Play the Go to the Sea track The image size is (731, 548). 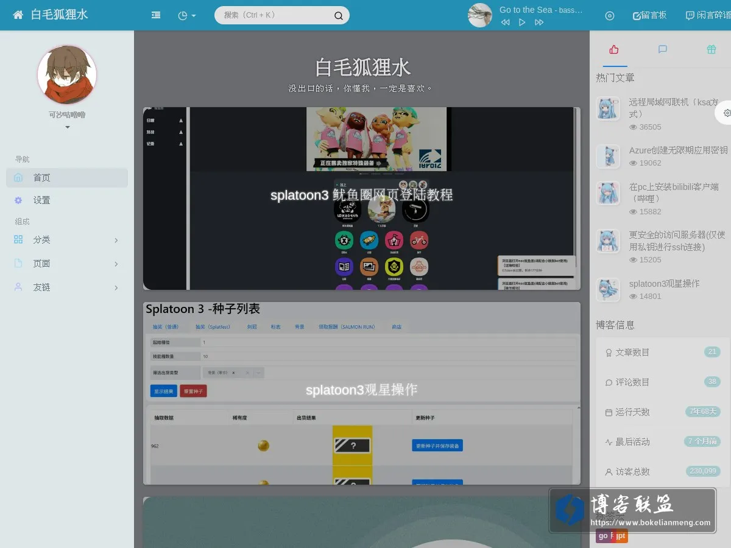click(522, 23)
